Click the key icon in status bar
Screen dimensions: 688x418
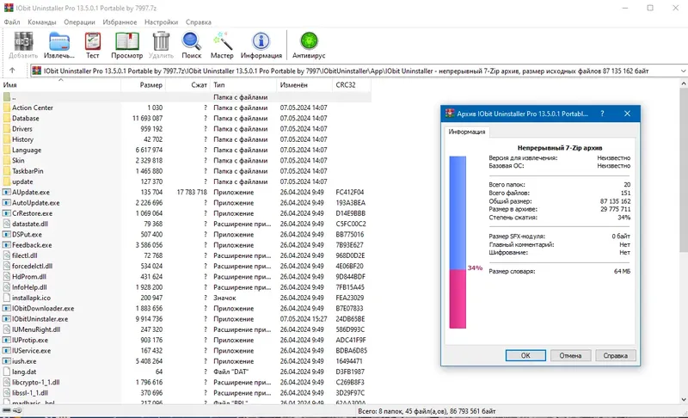point(17,410)
